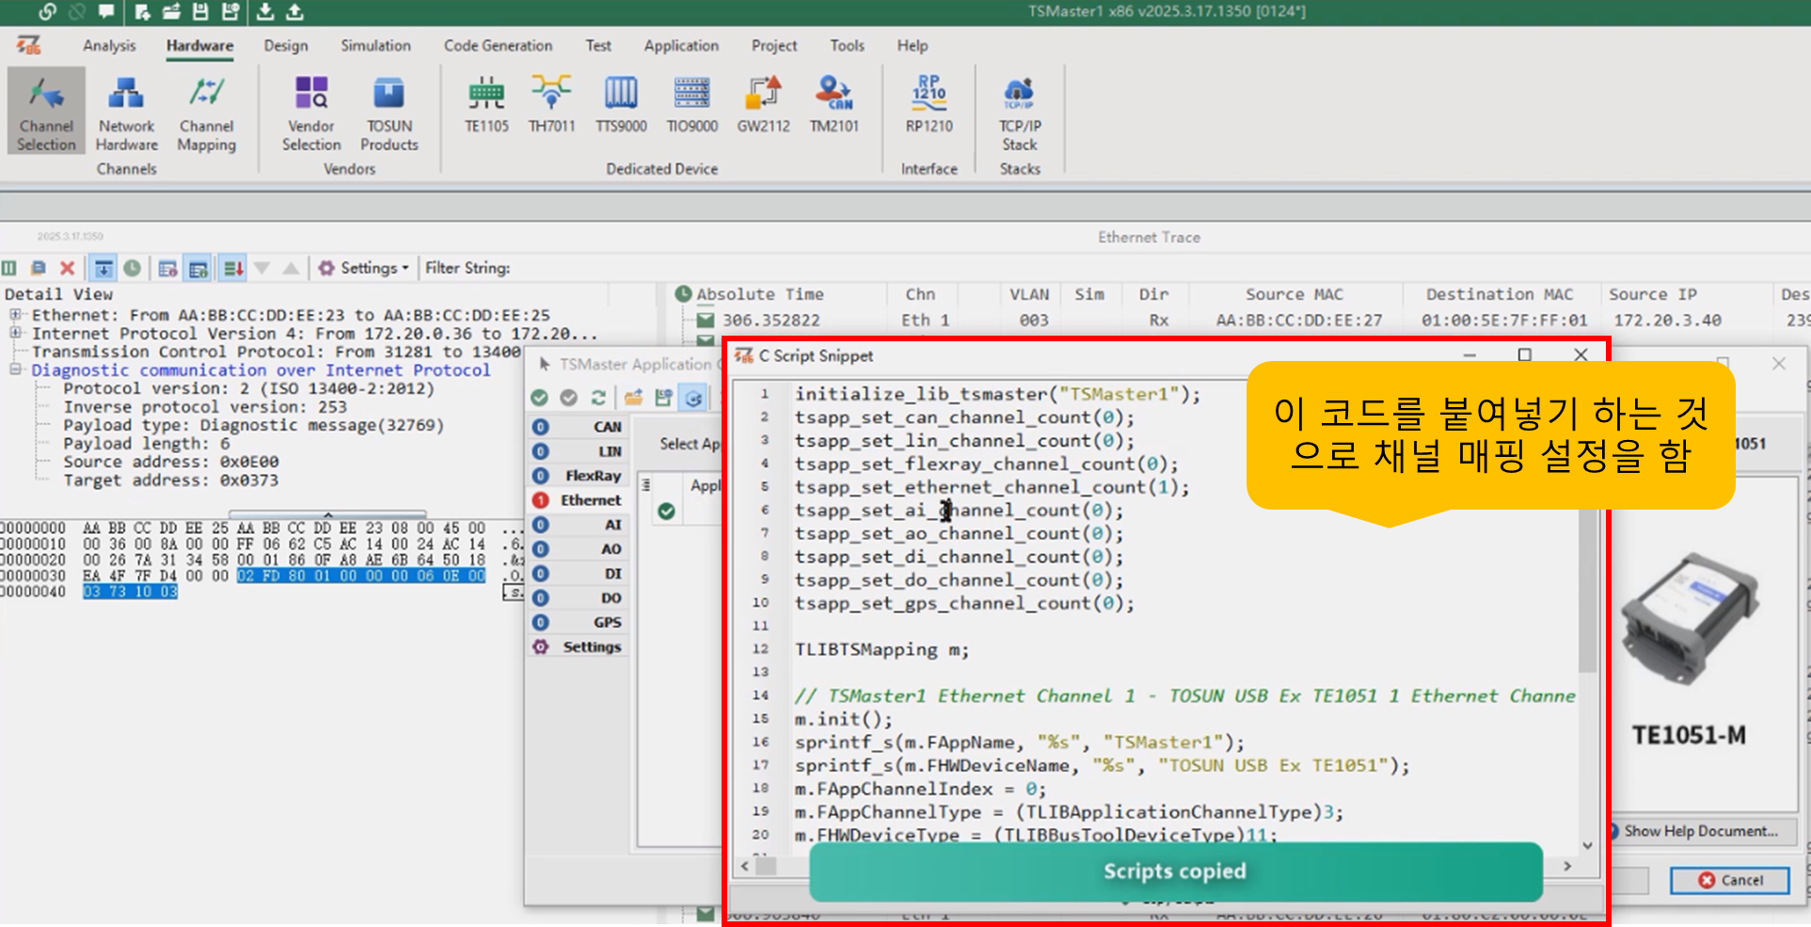Toggle auto-scroll to bottom in trace toolbar

[x=103, y=268]
